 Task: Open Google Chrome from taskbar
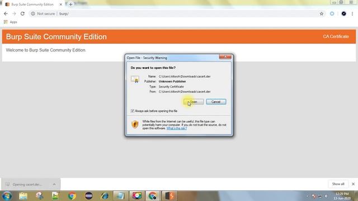[72, 196]
